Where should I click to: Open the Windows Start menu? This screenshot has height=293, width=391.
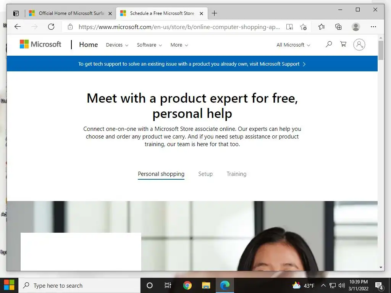[9, 285]
